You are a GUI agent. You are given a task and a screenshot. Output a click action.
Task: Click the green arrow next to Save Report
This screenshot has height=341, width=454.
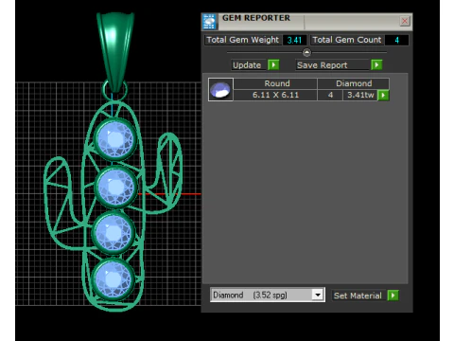click(x=376, y=65)
